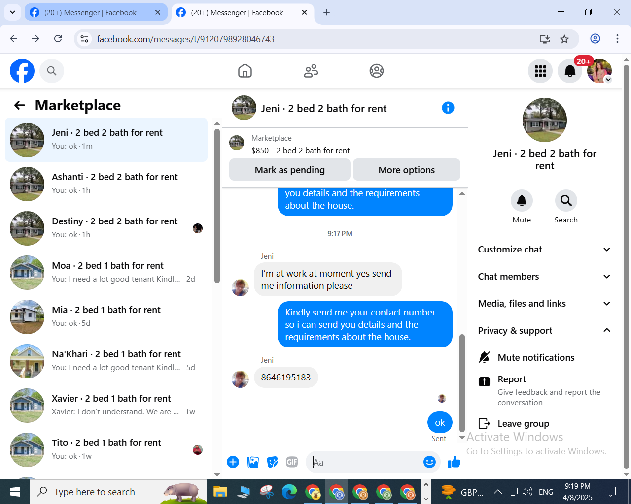Toggle Mute notifications option
This screenshot has width=631, height=504.
[x=545, y=357]
